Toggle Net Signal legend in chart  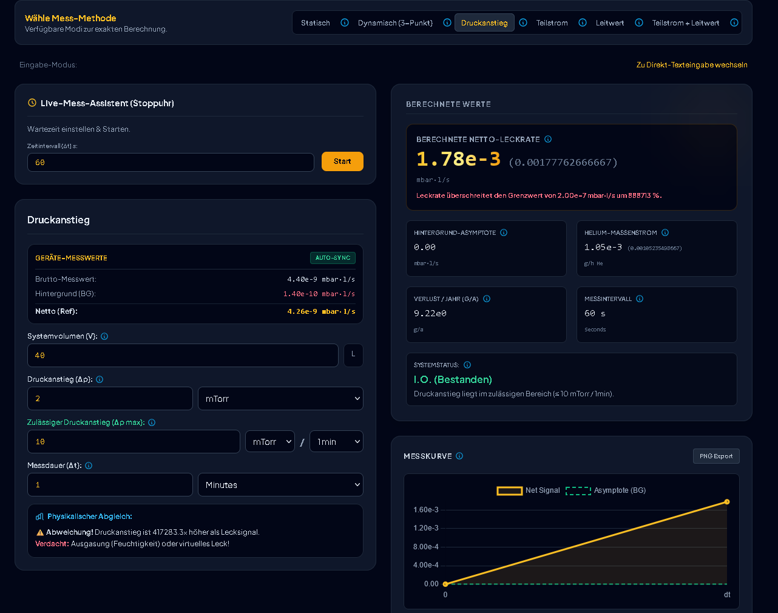528,490
